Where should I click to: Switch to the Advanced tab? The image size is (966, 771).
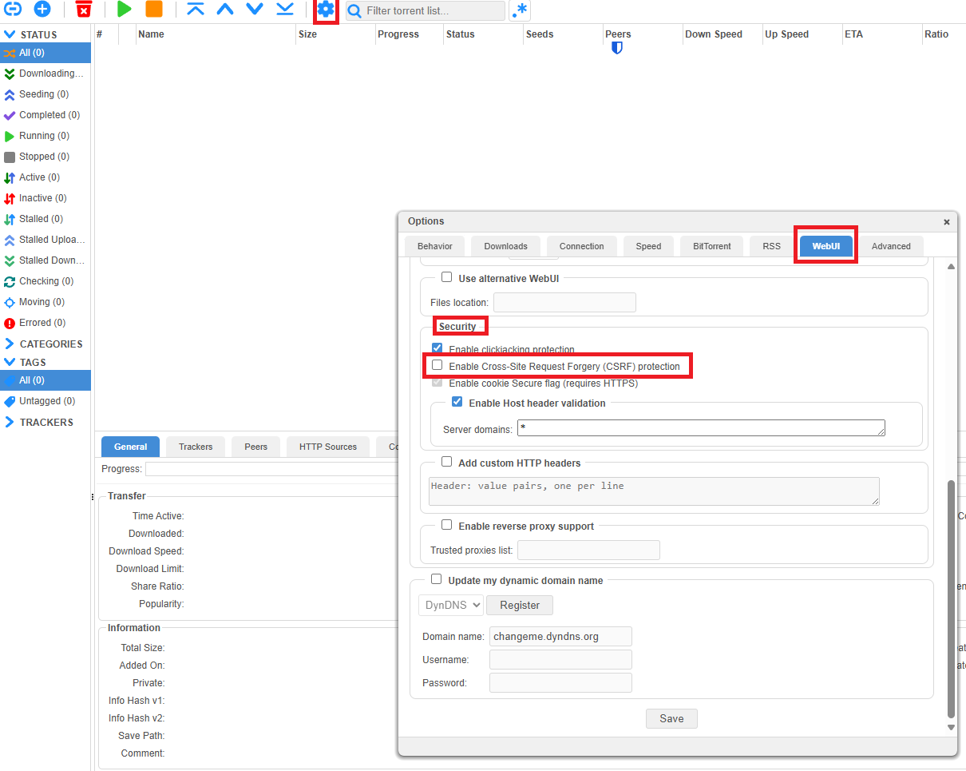[x=890, y=246]
